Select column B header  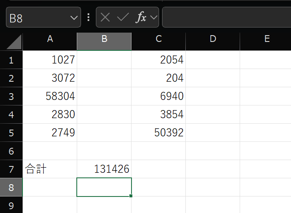[104, 39]
